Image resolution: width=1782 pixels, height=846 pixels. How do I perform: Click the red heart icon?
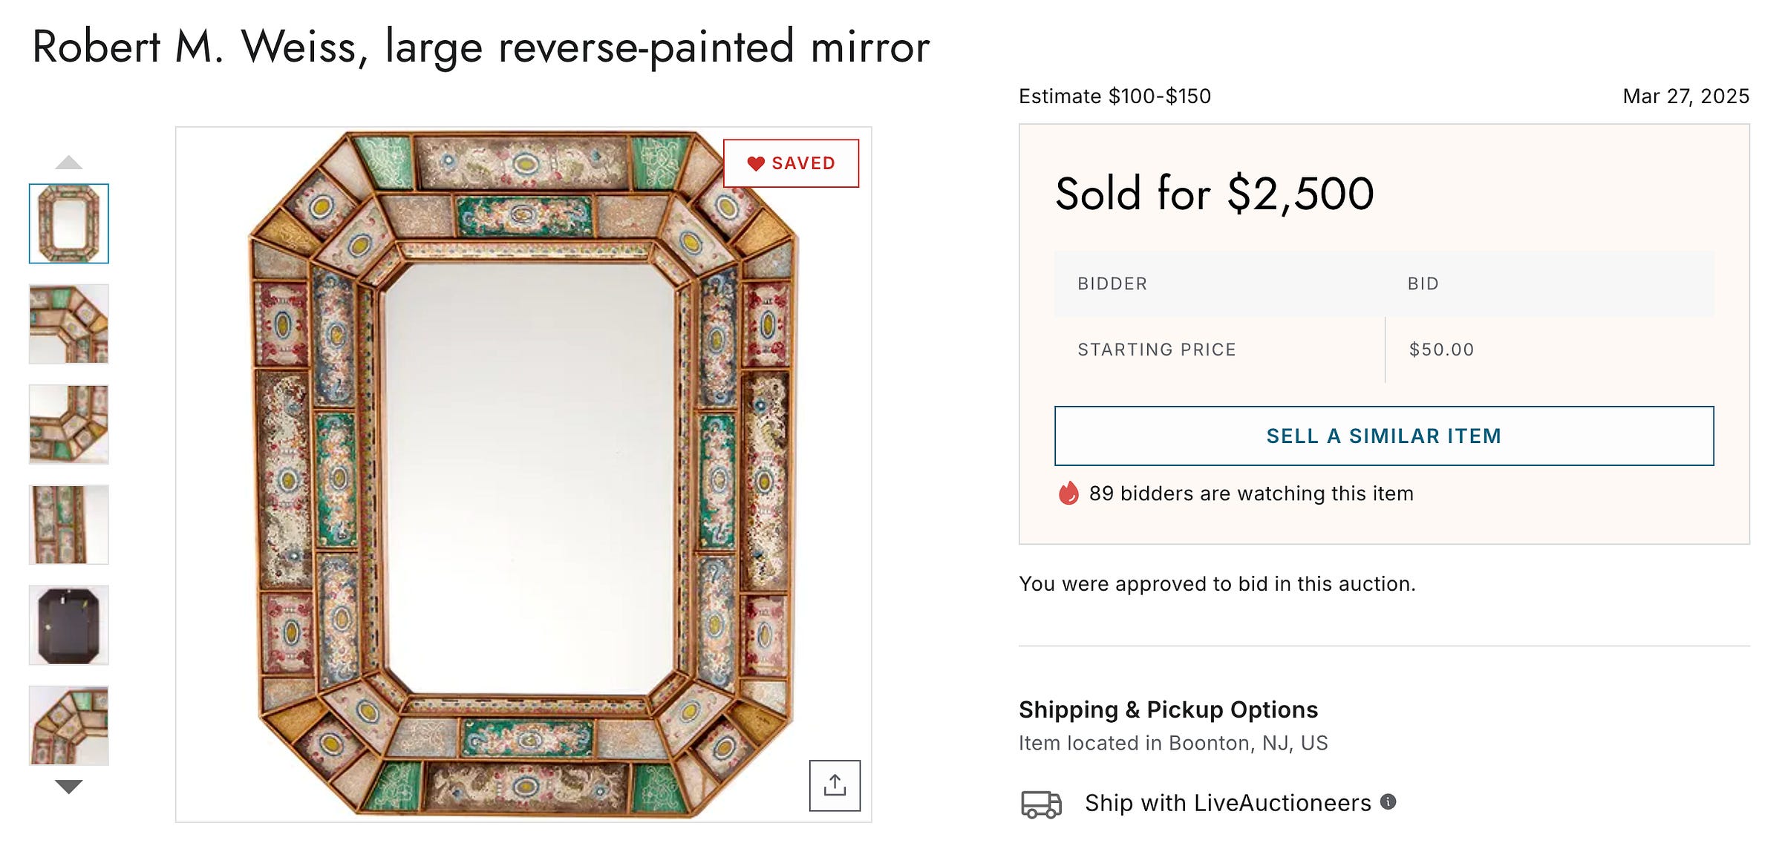coord(755,163)
